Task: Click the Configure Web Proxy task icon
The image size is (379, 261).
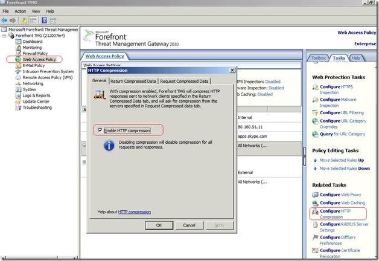Action: coord(315,195)
